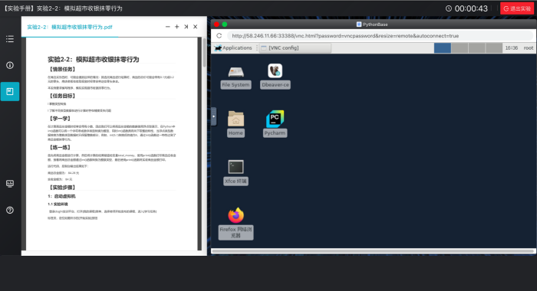Select the [VNC config] taskbar window

pos(295,48)
